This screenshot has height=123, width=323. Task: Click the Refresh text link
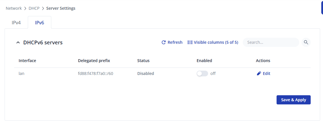coord(175,42)
